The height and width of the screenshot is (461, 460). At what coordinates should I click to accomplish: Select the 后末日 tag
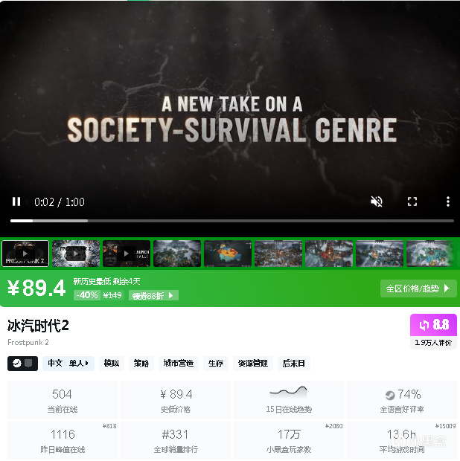tap(294, 364)
